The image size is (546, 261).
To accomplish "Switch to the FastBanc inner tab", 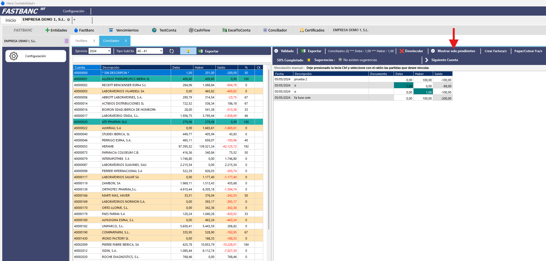I will pyautogui.click(x=82, y=41).
